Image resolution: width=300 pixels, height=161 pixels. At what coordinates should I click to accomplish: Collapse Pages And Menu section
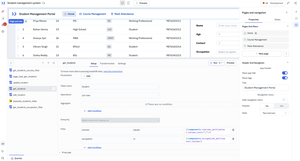pyautogui.click(x=288, y=26)
